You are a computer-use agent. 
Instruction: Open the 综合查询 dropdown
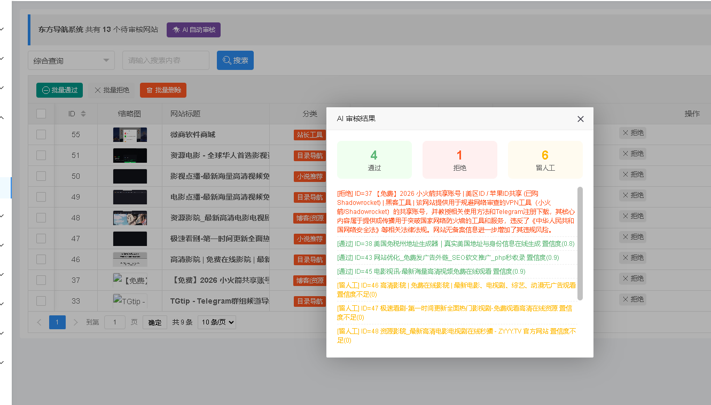click(x=71, y=60)
